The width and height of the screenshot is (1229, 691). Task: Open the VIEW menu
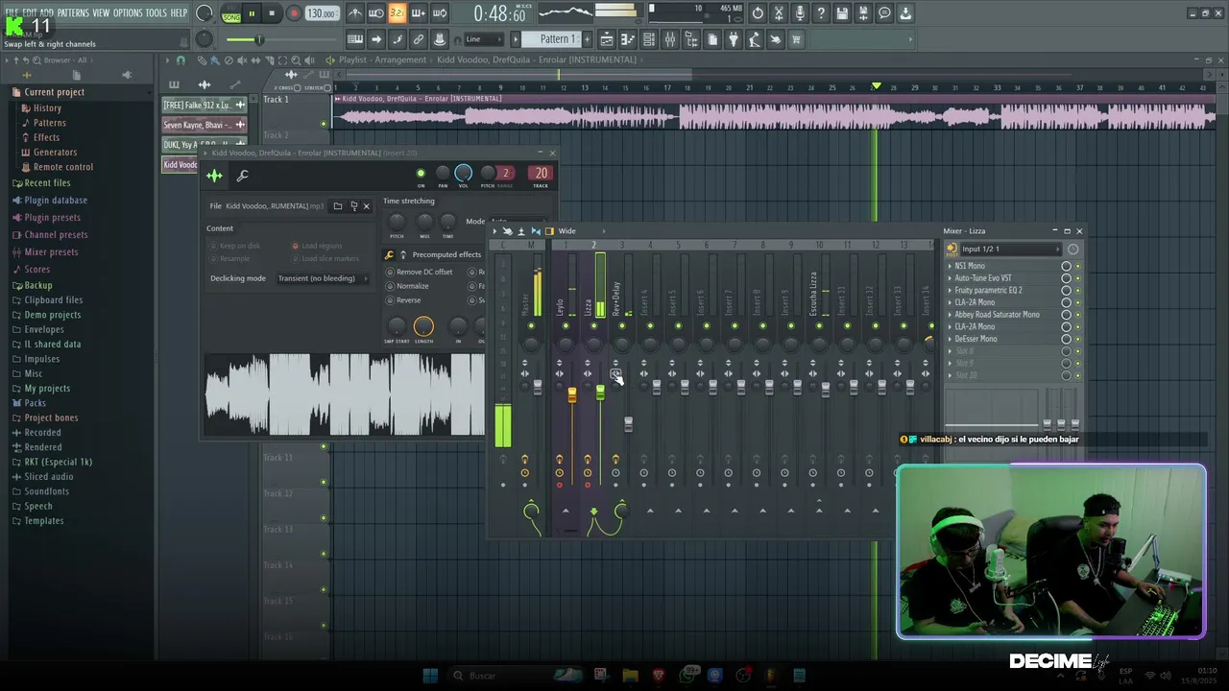(x=101, y=12)
